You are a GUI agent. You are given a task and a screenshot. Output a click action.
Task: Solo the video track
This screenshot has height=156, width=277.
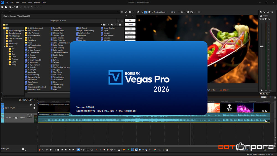click(x=35, y=105)
